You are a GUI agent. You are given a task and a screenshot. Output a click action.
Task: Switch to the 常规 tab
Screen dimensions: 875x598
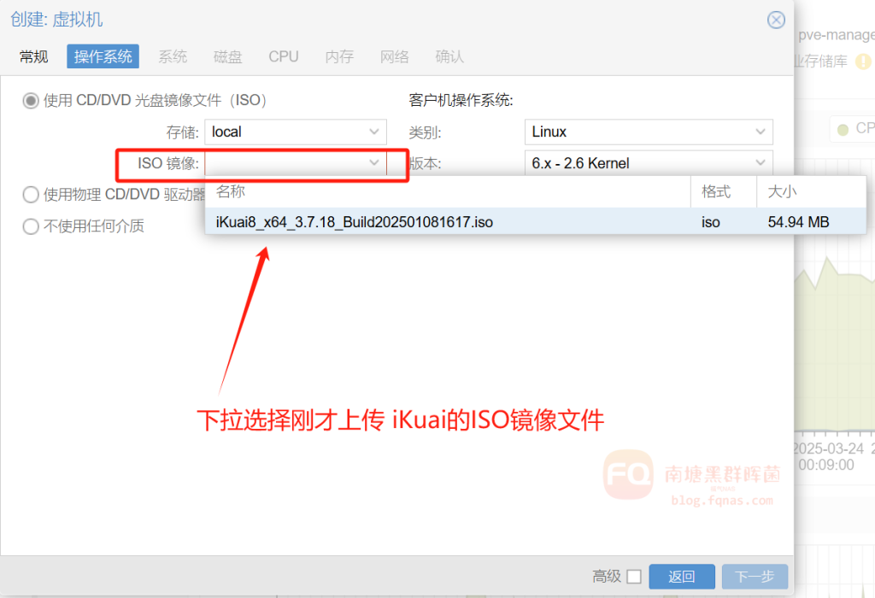(x=34, y=57)
